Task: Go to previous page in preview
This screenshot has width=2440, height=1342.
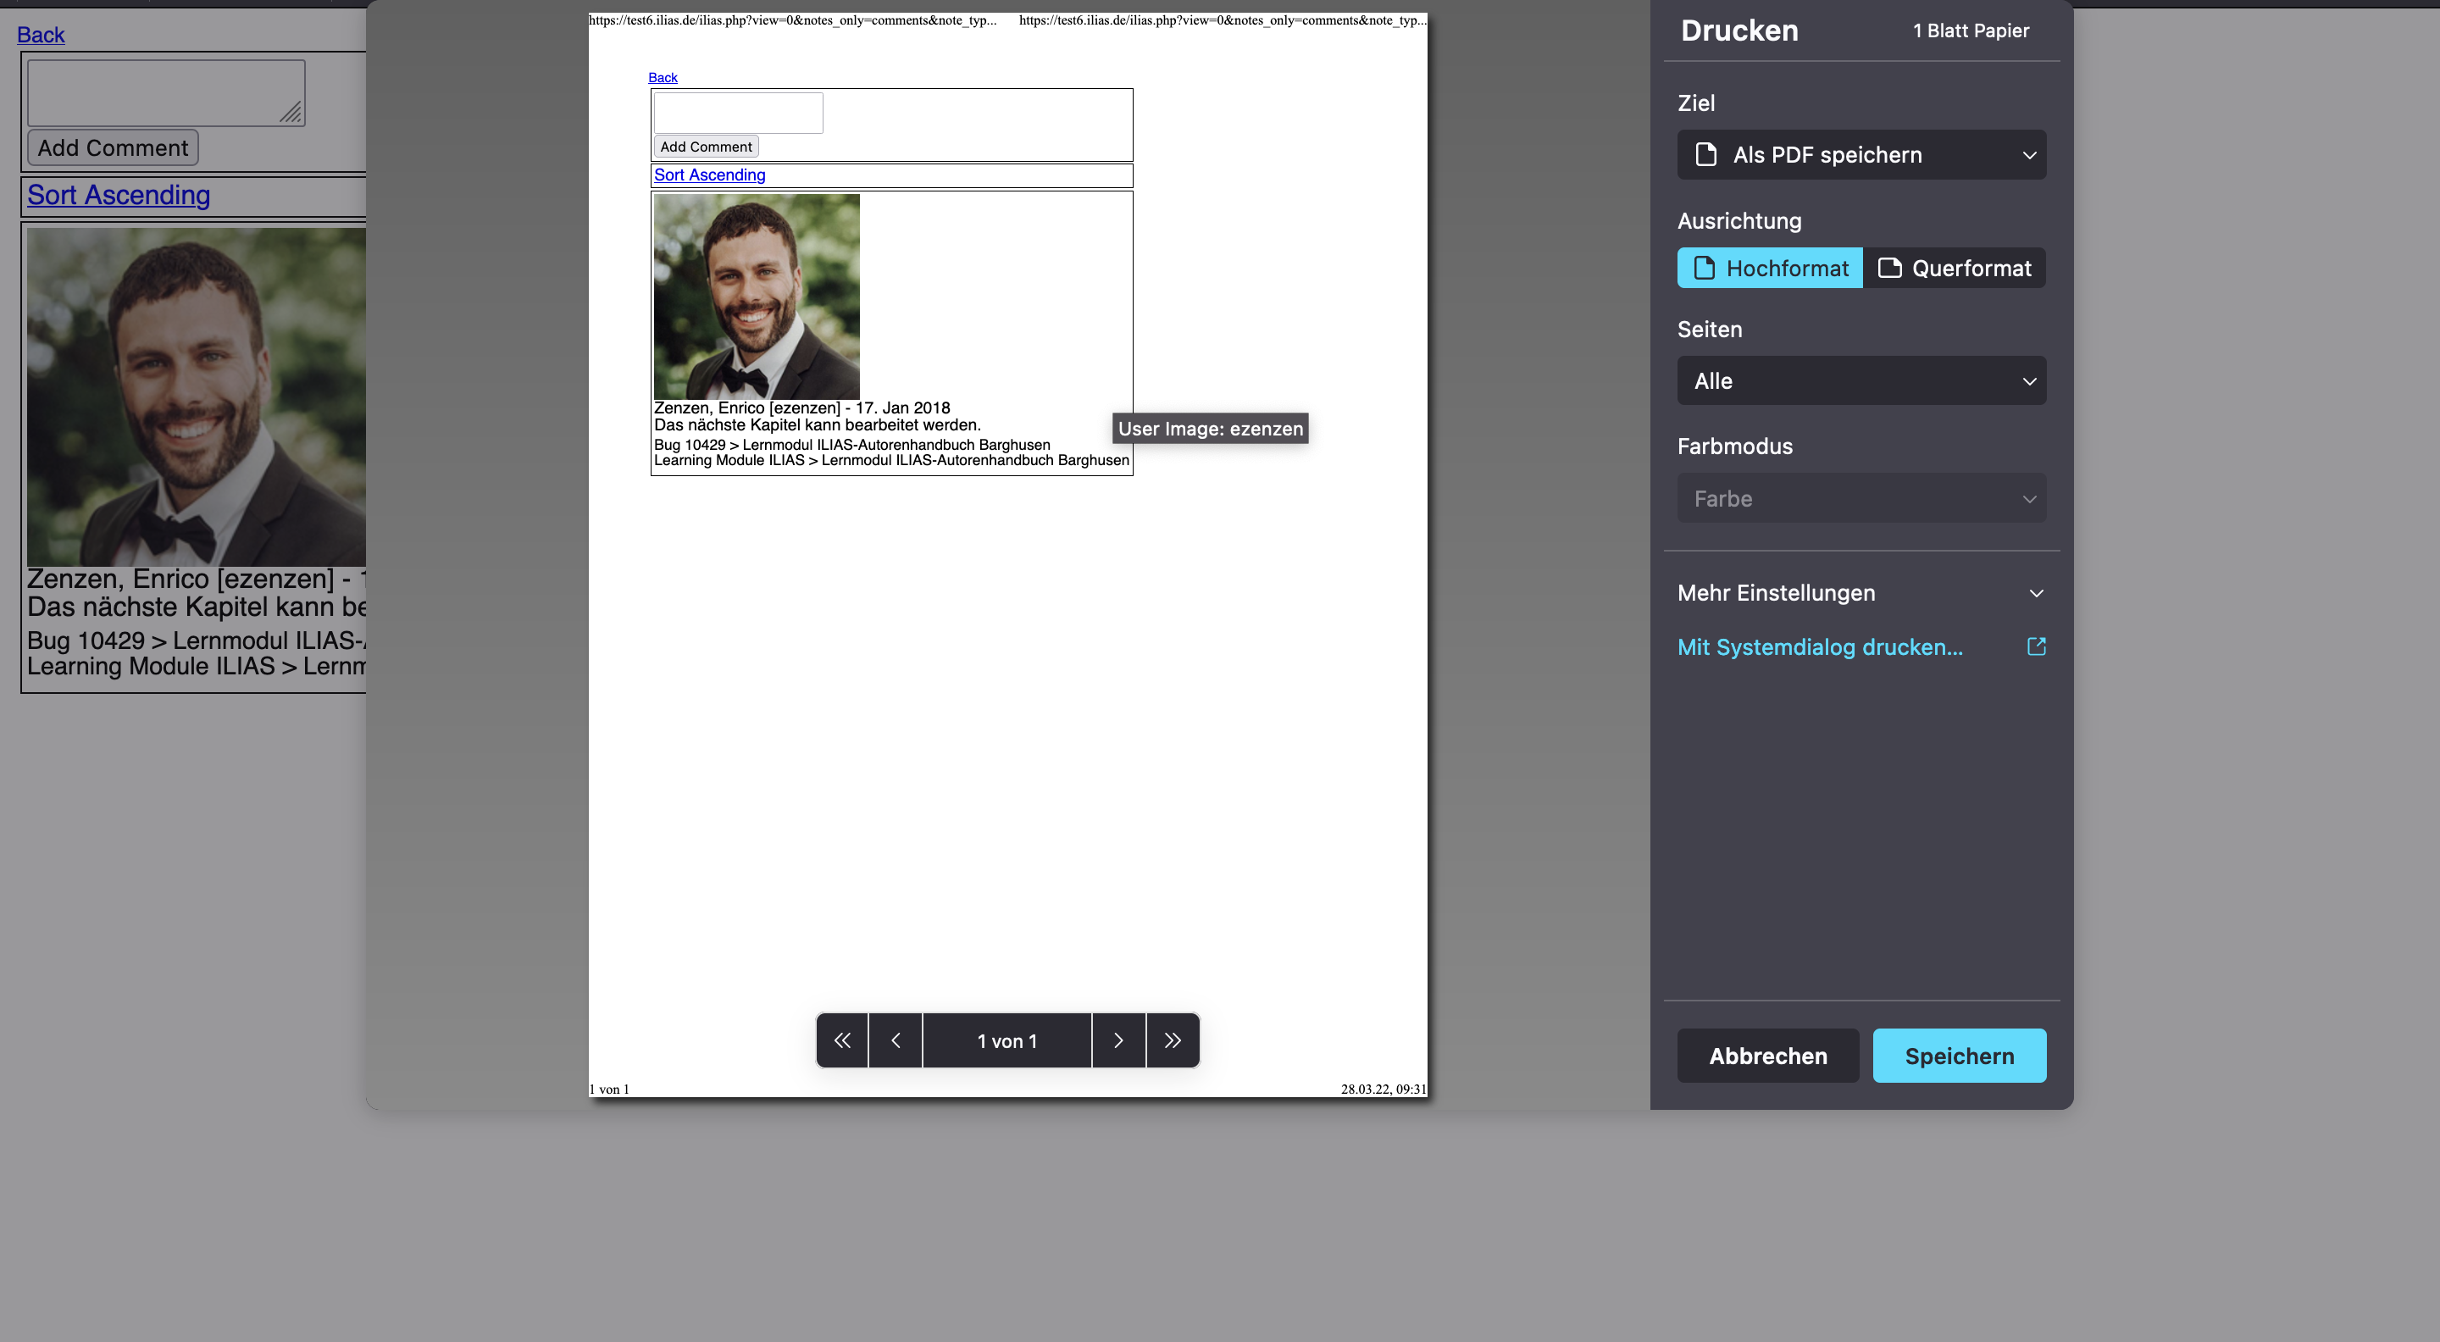Action: pos(896,1040)
